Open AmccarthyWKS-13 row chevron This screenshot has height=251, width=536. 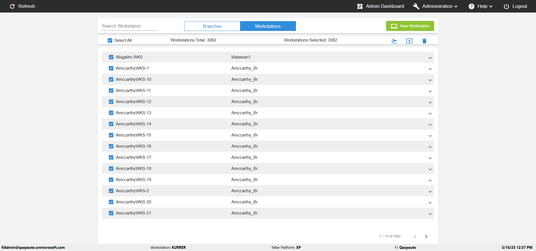click(430, 113)
